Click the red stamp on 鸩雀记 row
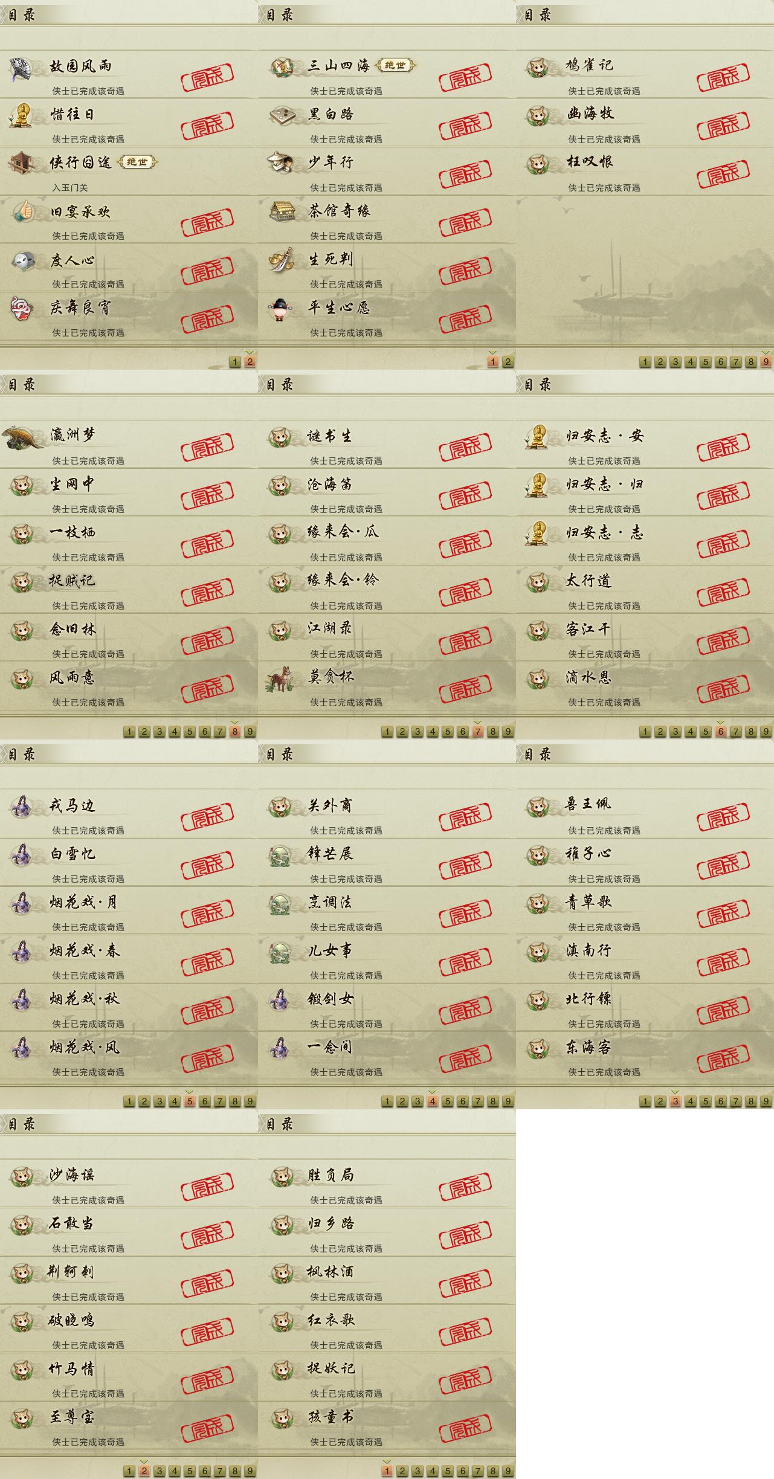This screenshot has width=774, height=1479. [x=723, y=76]
